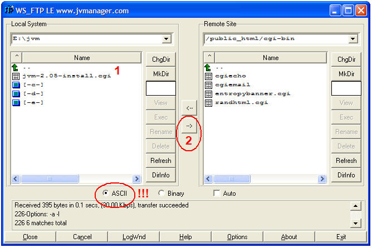Image resolution: width=372 pixels, height=248 pixels.
Task: Click the Exit button
Action: click(x=341, y=237)
